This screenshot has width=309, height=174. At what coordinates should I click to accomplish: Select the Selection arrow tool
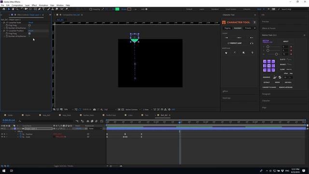(x=9, y=9)
